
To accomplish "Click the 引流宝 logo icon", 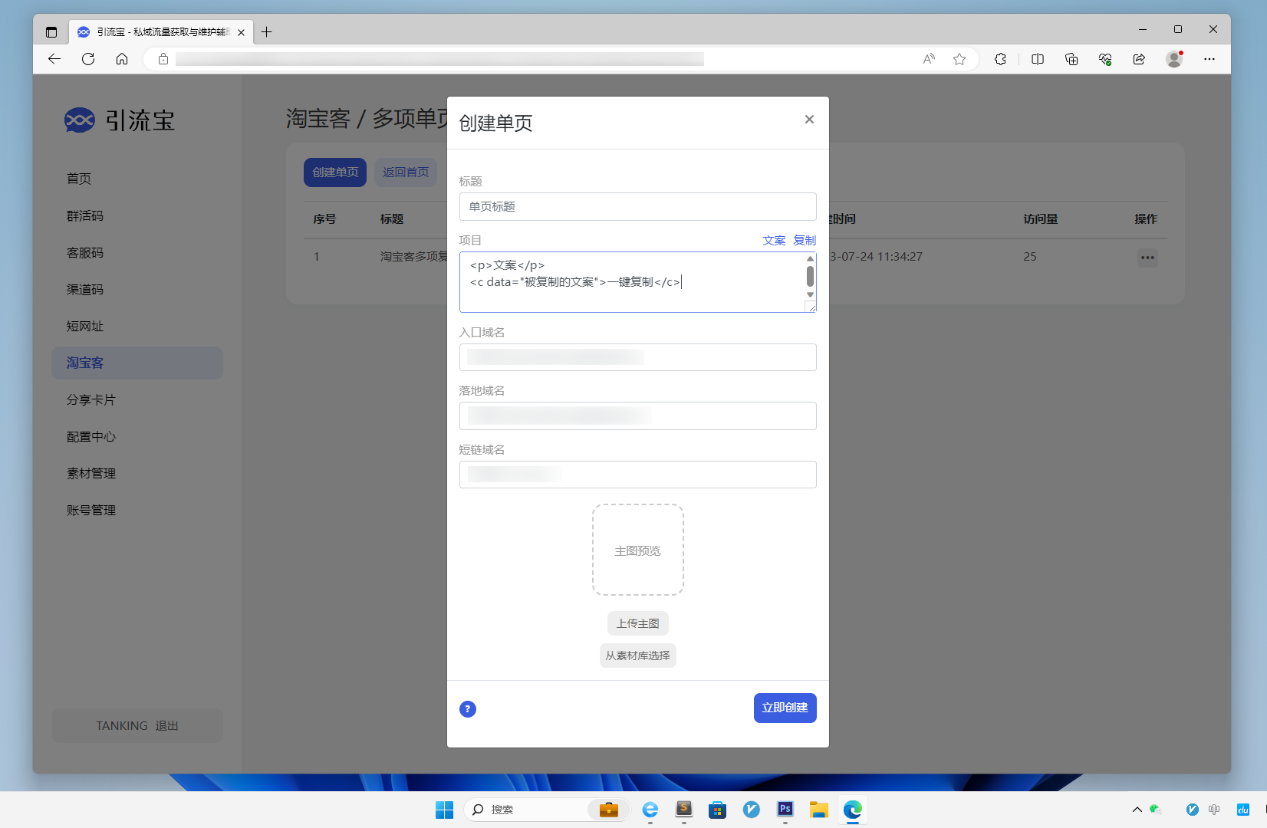I will 80,120.
